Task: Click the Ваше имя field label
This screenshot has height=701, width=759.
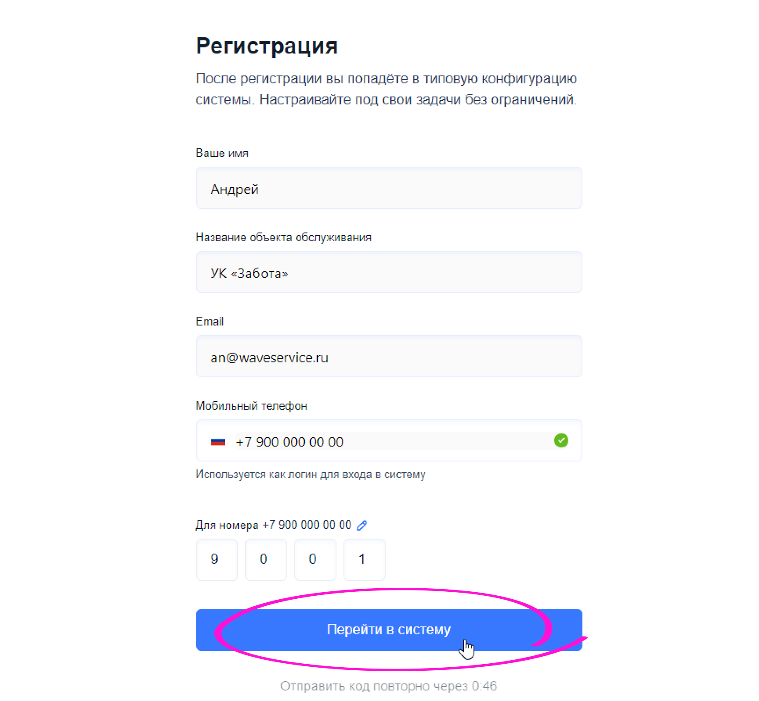Action: coord(222,153)
